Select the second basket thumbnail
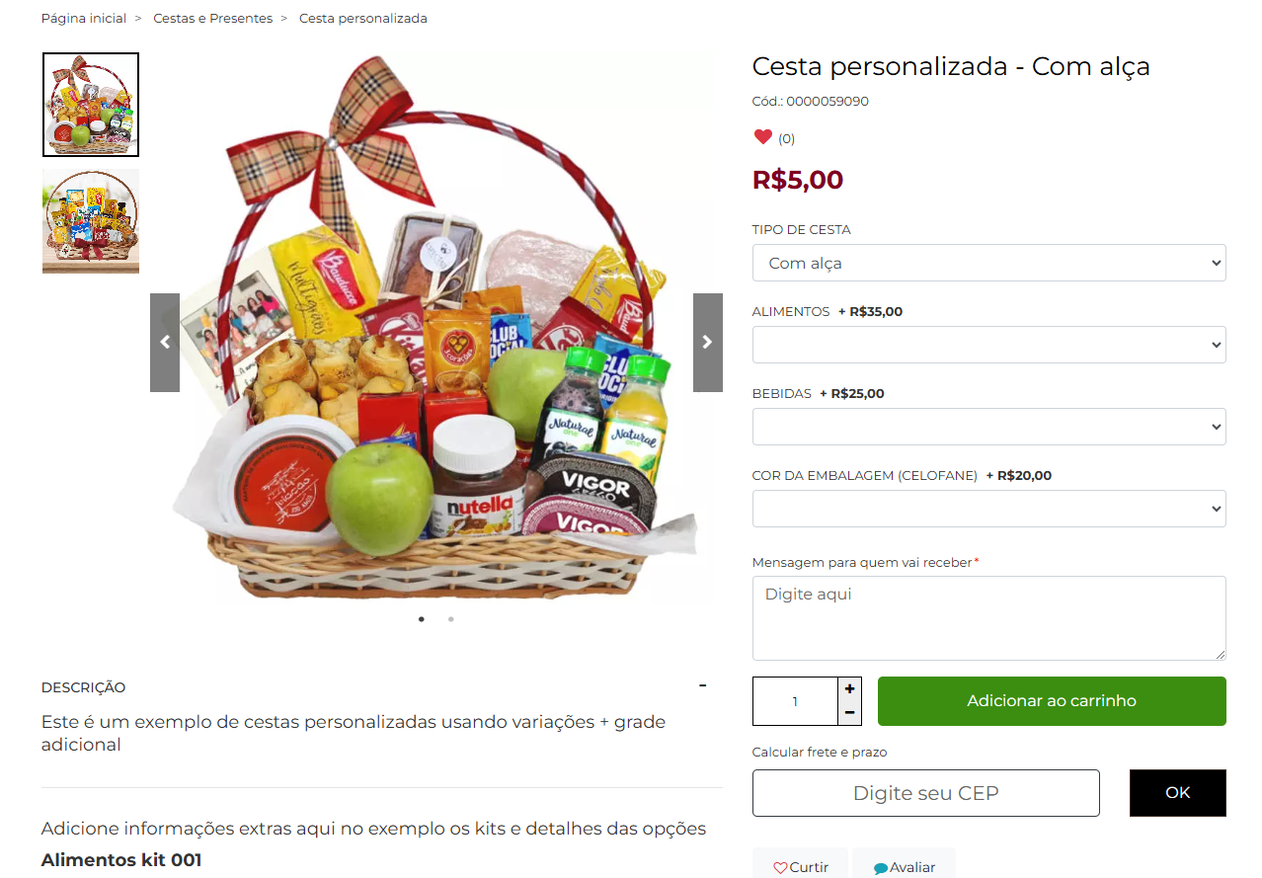The image size is (1262, 878). pyautogui.click(x=91, y=221)
